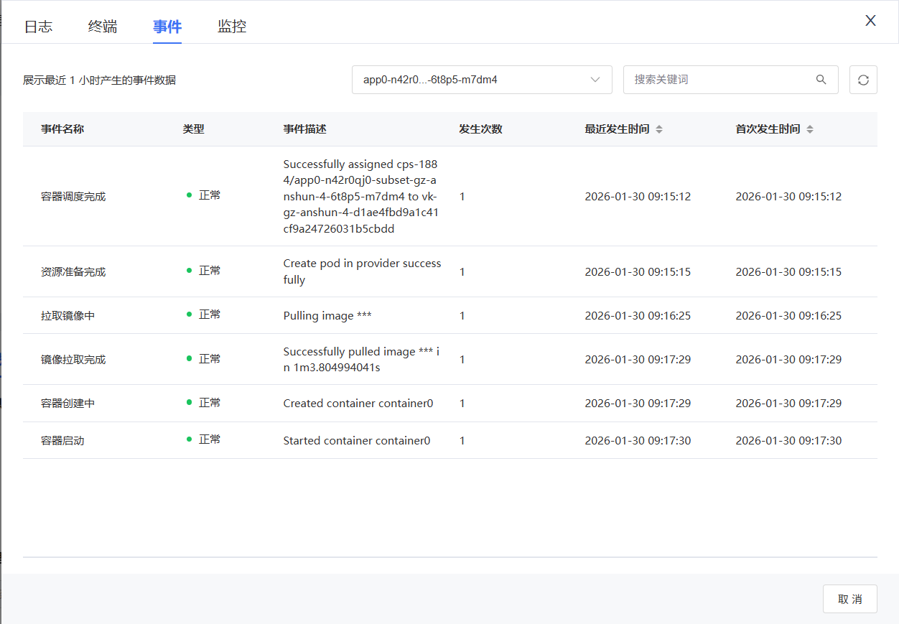Click the dropdown chevron of the pod selector
This screenshot has width=899, height=624.
pos(595,80)
